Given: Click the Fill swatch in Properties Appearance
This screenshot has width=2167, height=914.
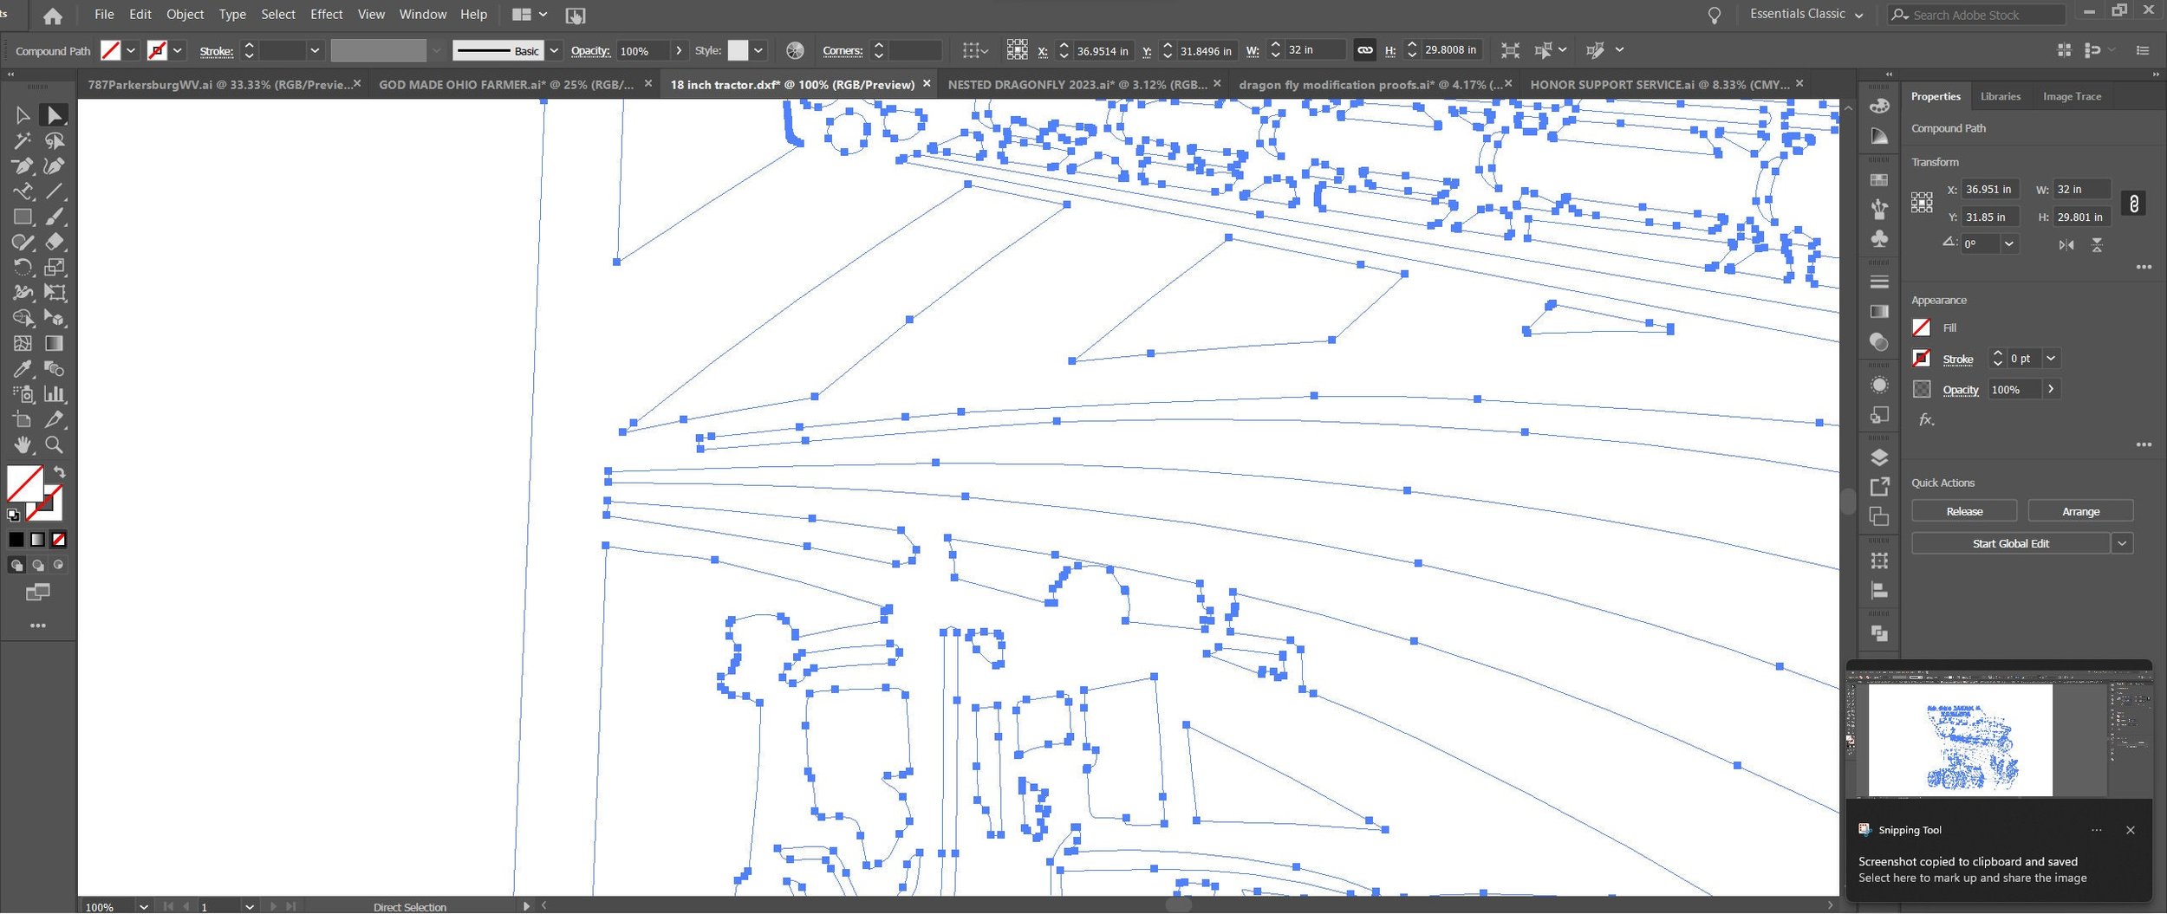Looking at the screenshot, I should pyautogui.click(x=1921, y=327).
